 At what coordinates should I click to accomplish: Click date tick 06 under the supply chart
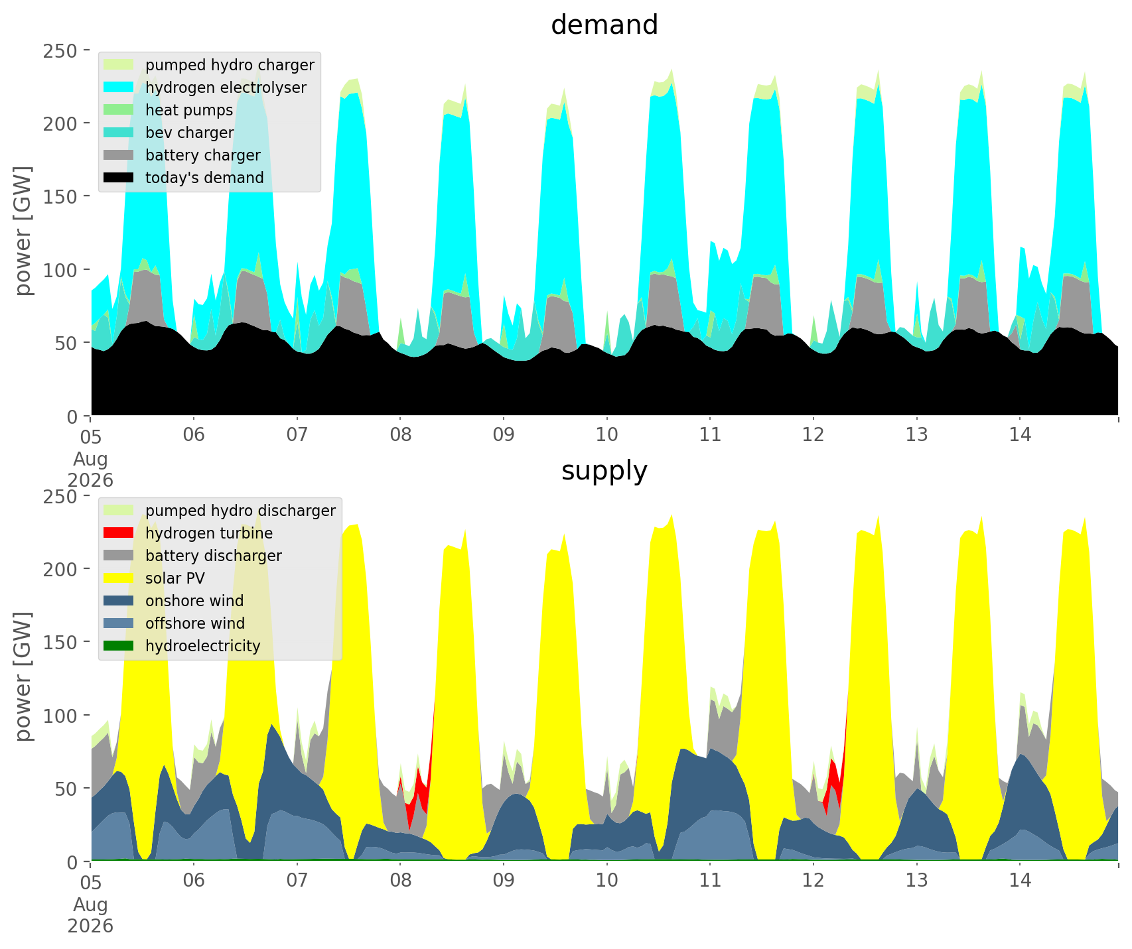(194, 881)
